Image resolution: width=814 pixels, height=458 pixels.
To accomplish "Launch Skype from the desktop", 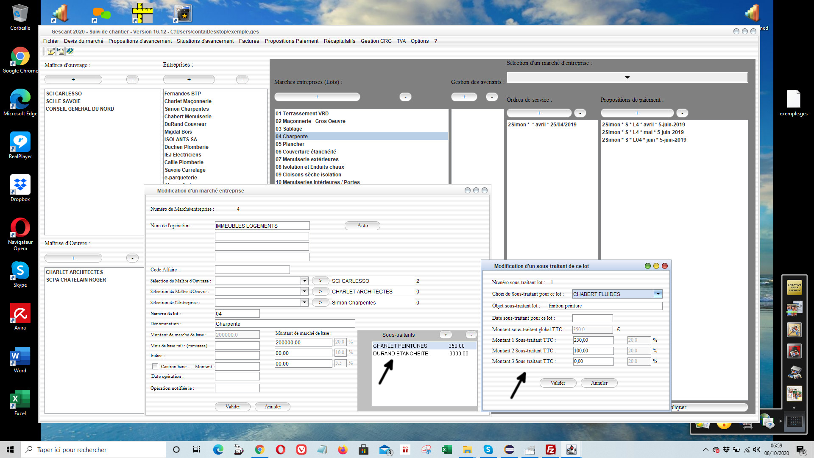I will (20, 274).
